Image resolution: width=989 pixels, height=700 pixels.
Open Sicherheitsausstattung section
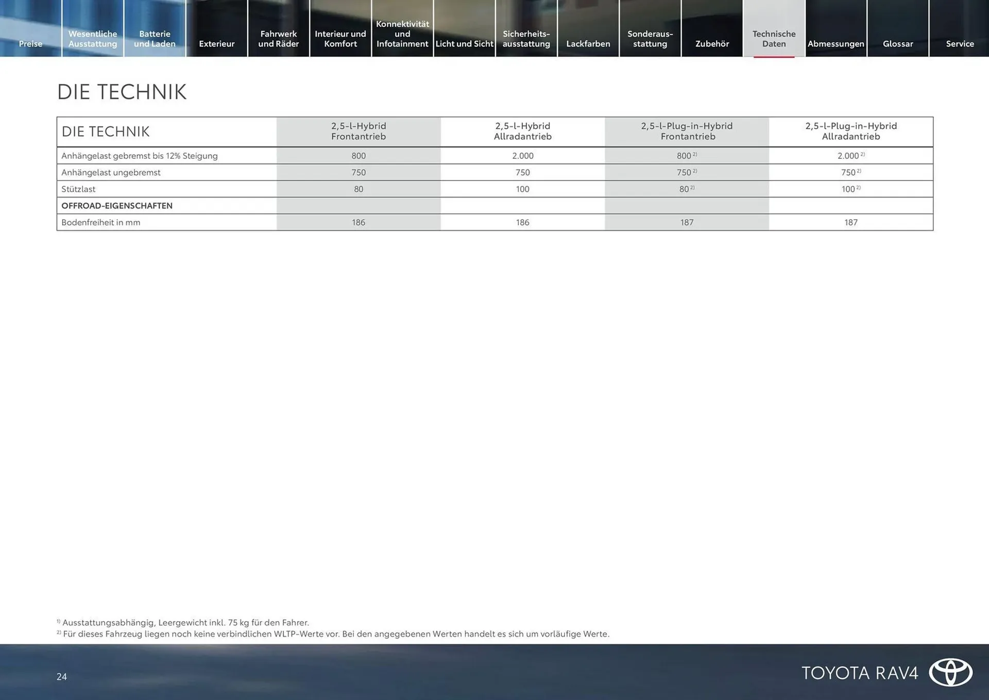[x=526, y=39]
